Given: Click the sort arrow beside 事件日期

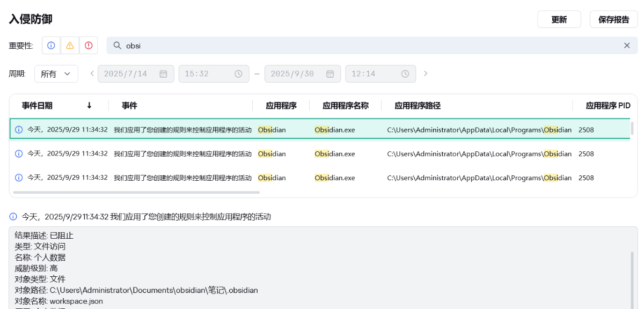Looking at the screenshot, I should [x=89, y=106].
